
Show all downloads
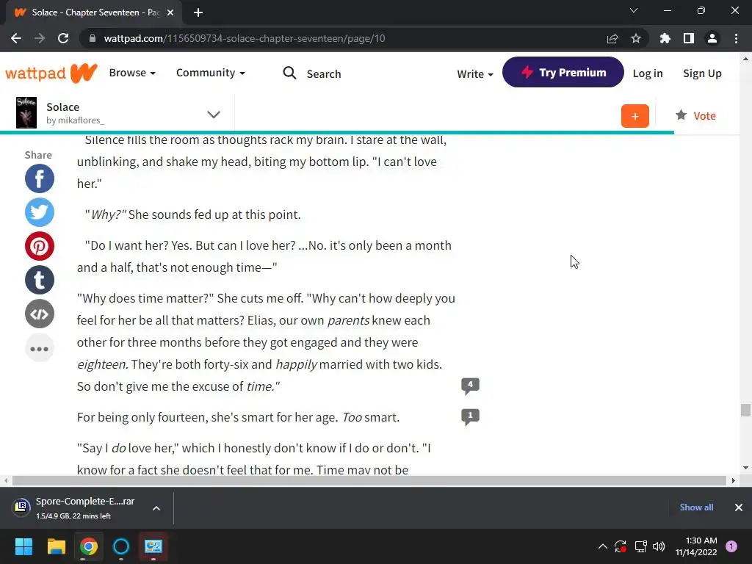(696, 507)
